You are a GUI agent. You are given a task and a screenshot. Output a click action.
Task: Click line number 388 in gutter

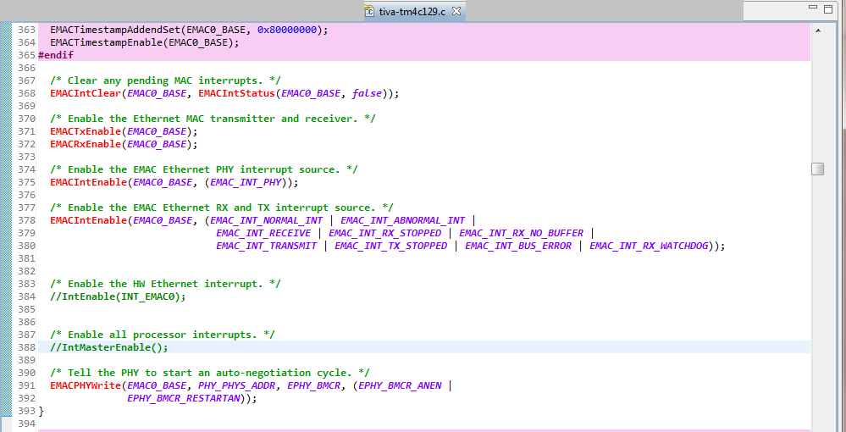pyautogui.click(x=26, y=347)
